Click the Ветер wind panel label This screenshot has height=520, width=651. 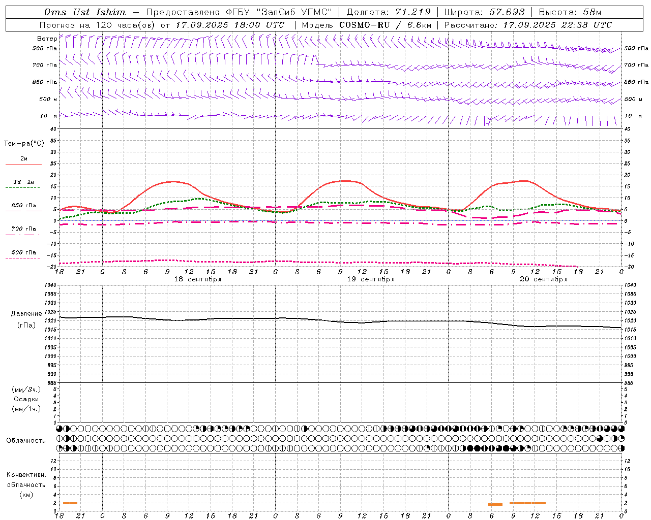[x=47, y=39]
